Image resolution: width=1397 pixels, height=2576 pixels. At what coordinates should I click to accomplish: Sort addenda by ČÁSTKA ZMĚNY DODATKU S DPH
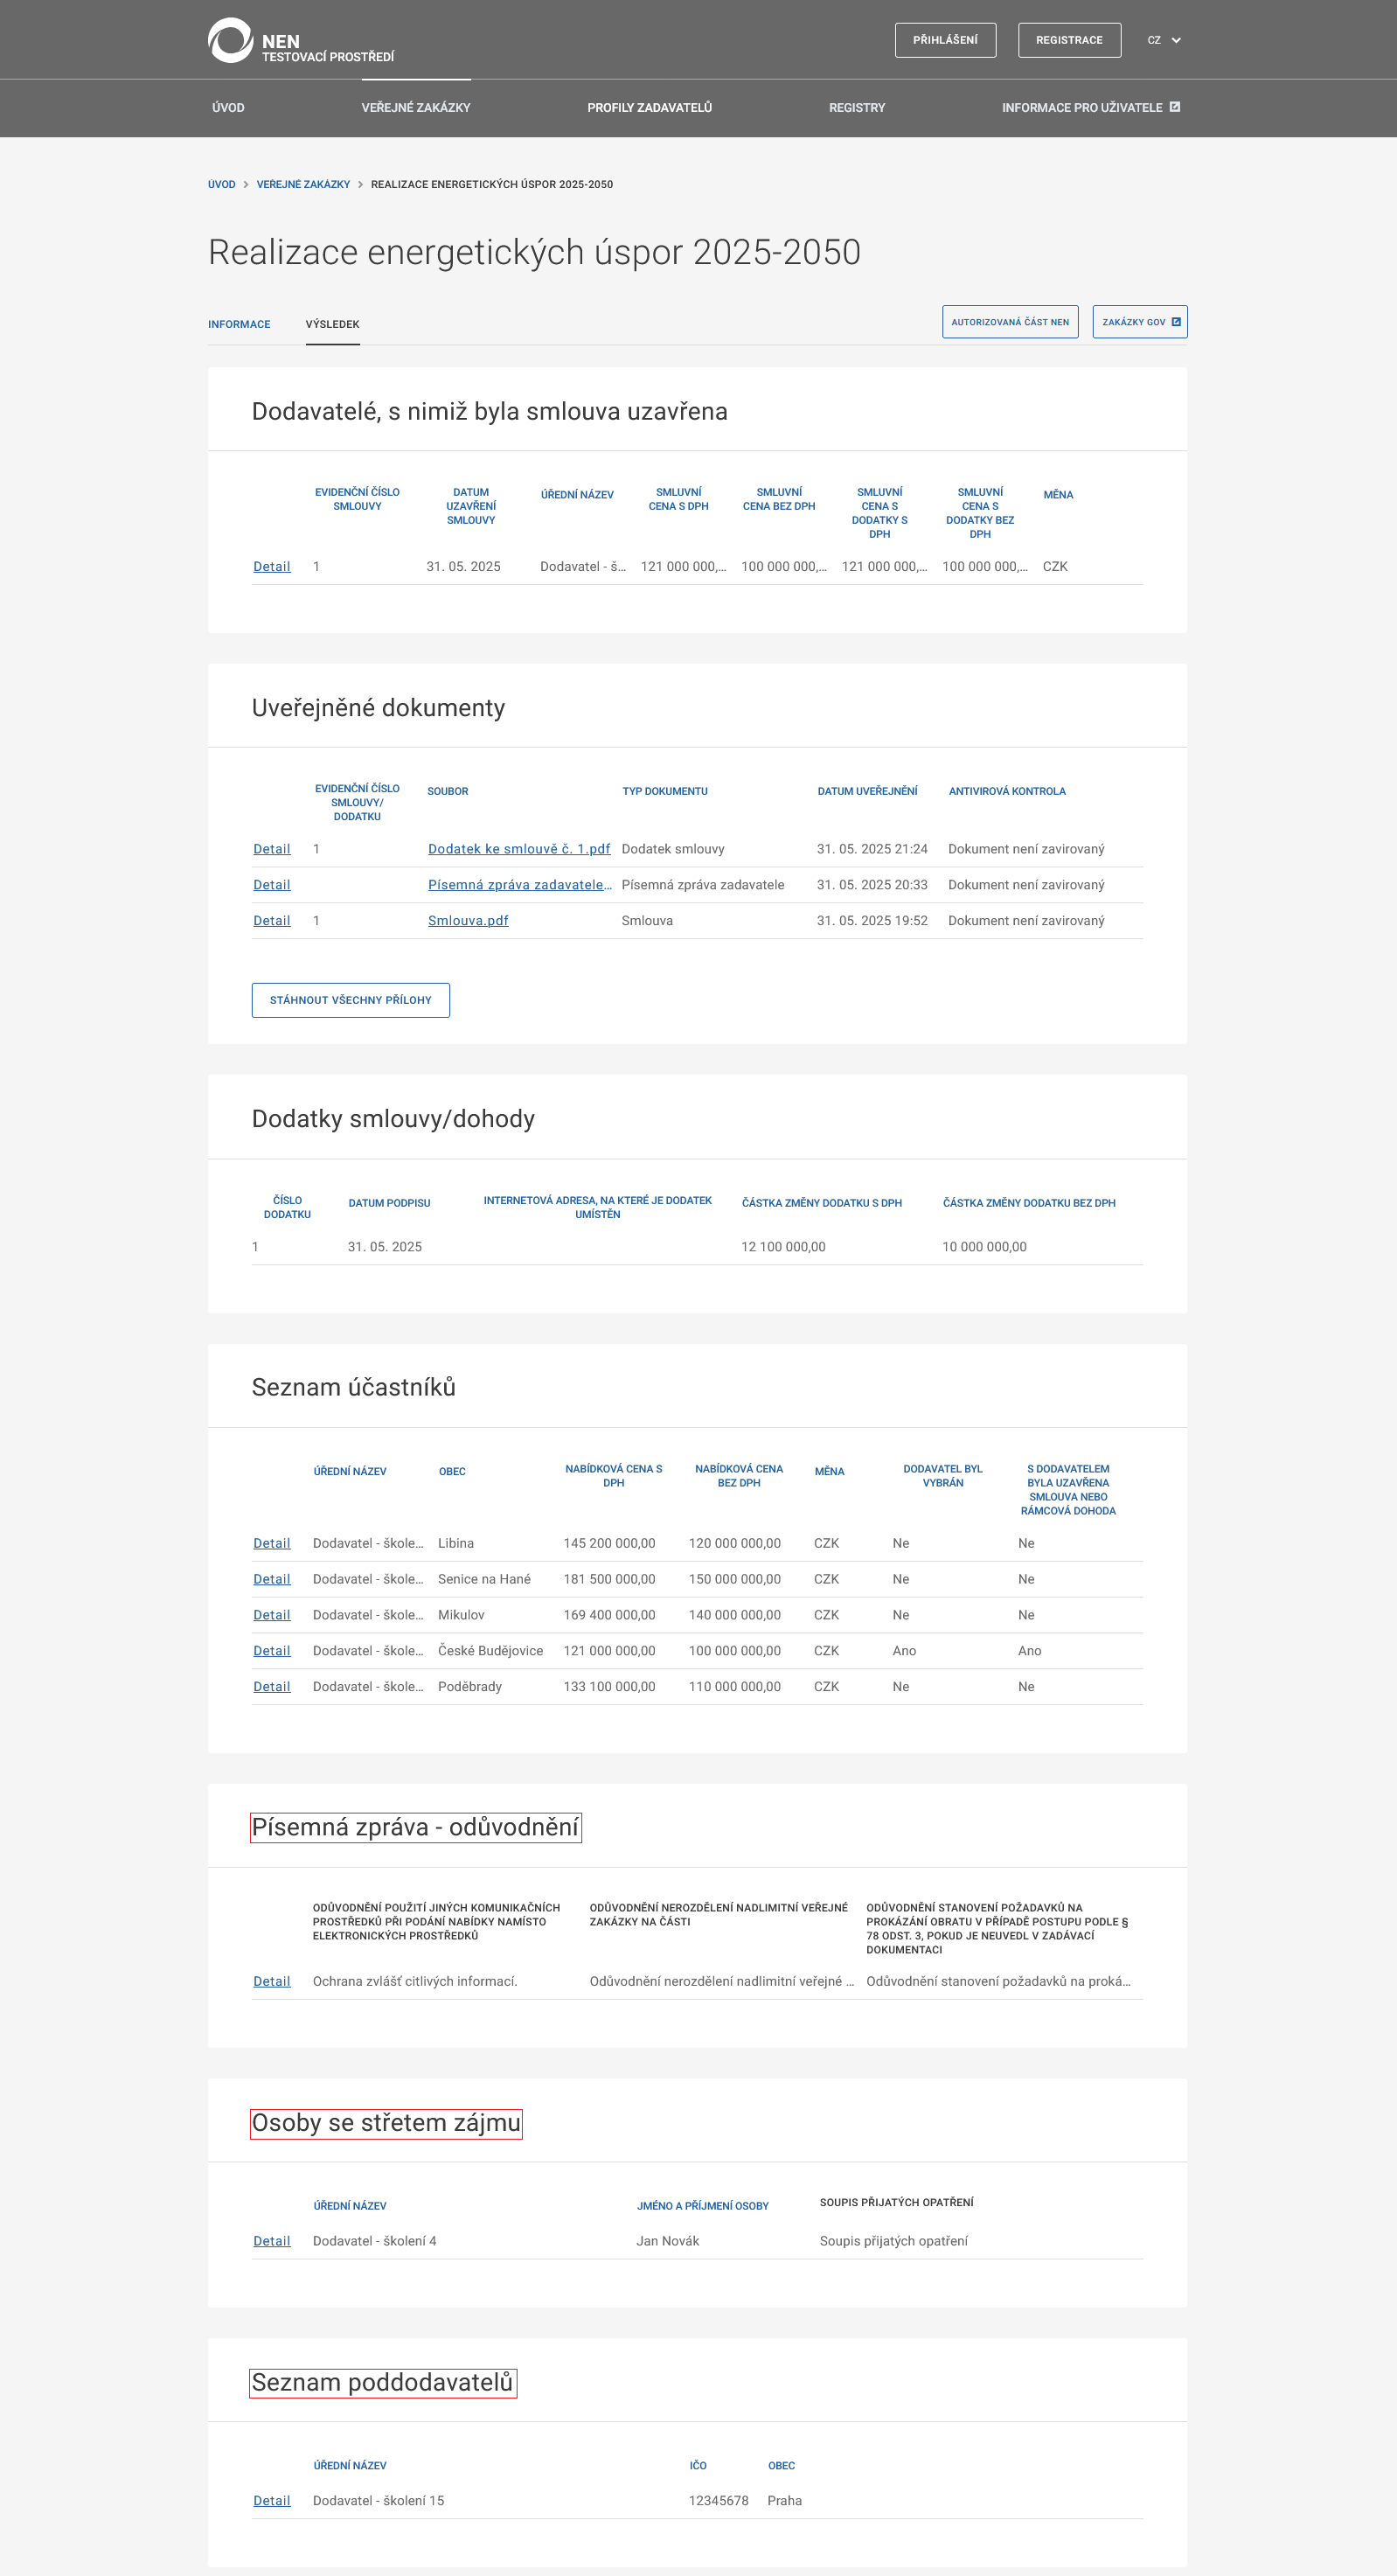point(822,1203)
